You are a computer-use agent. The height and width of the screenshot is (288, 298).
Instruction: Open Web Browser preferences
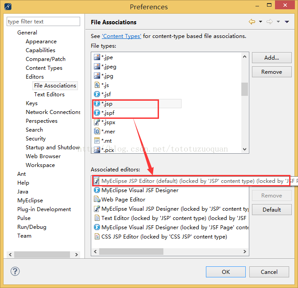coord(43,156)
